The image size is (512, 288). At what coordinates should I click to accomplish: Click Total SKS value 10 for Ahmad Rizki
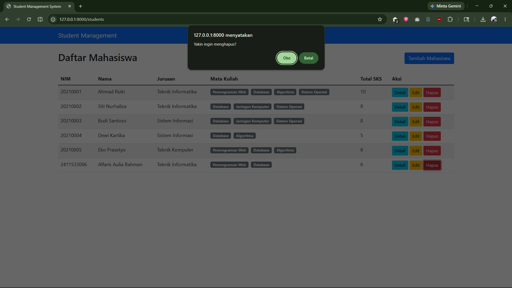click(363, 92)
